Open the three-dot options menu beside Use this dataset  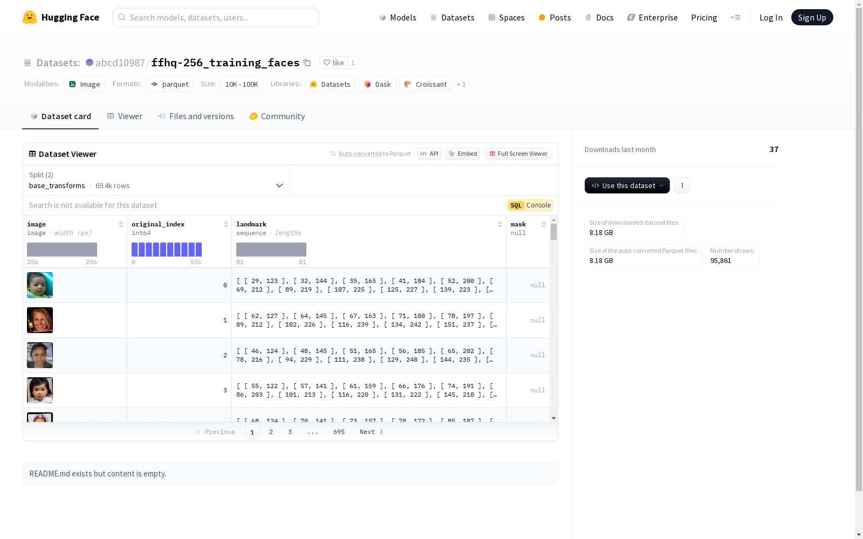point(682,185)
